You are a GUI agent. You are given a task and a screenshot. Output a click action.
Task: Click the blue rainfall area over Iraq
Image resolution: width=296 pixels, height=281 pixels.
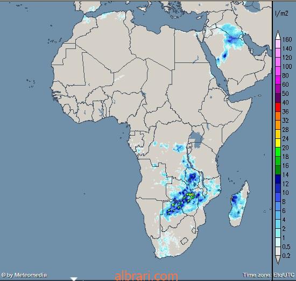231,36
